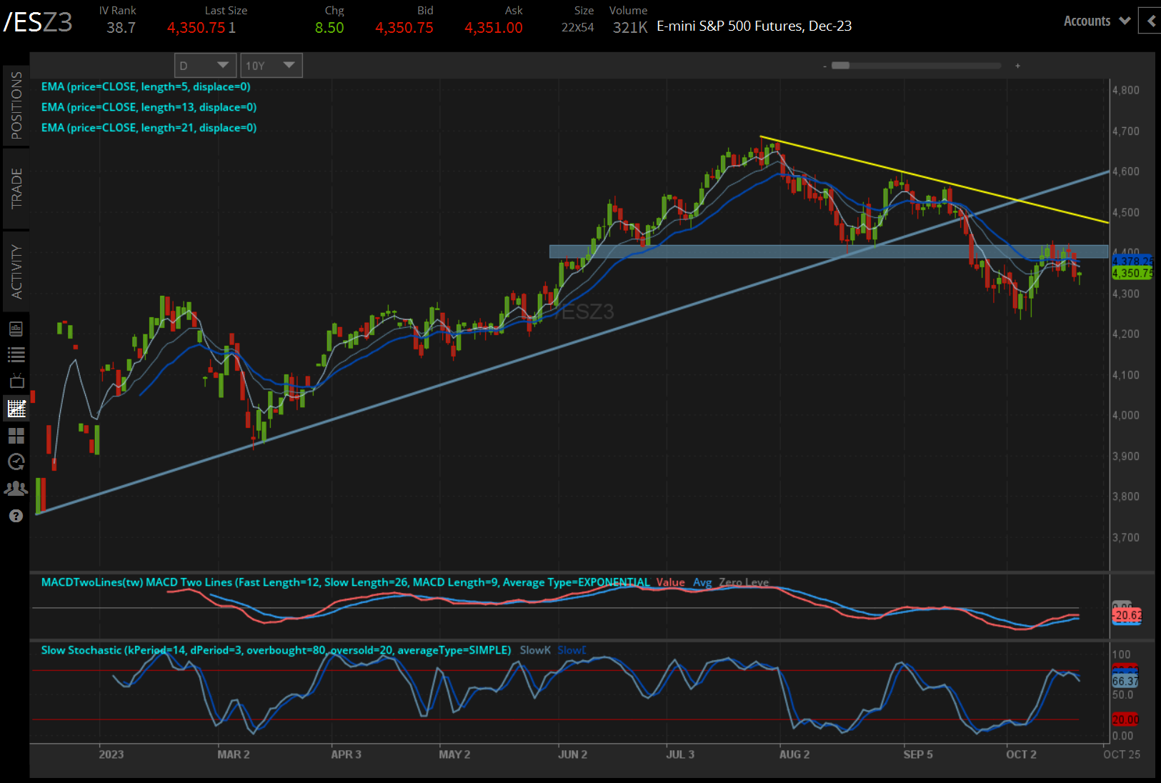Open the help question mark icon

pos(16,516)
